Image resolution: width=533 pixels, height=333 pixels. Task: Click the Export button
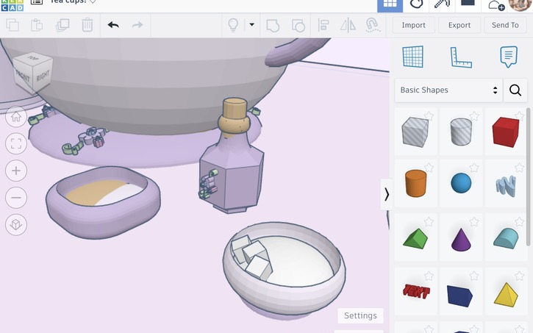459,25
